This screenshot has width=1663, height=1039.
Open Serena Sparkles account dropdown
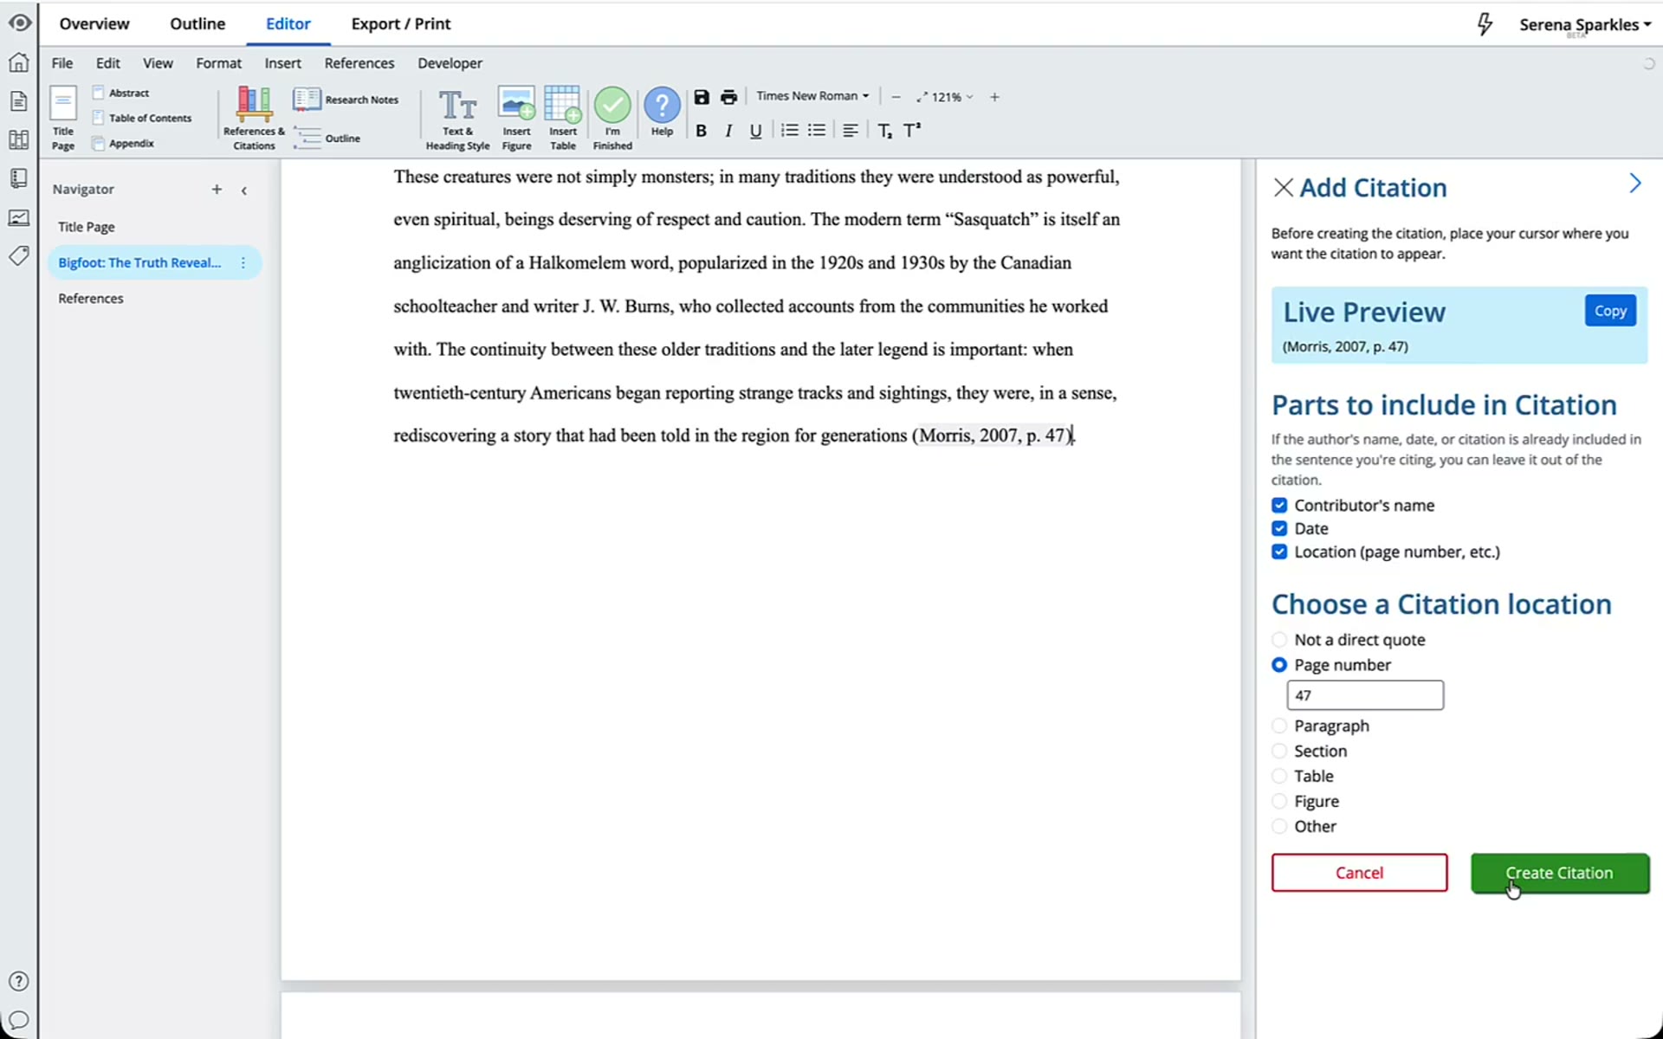coord(1584,24)
